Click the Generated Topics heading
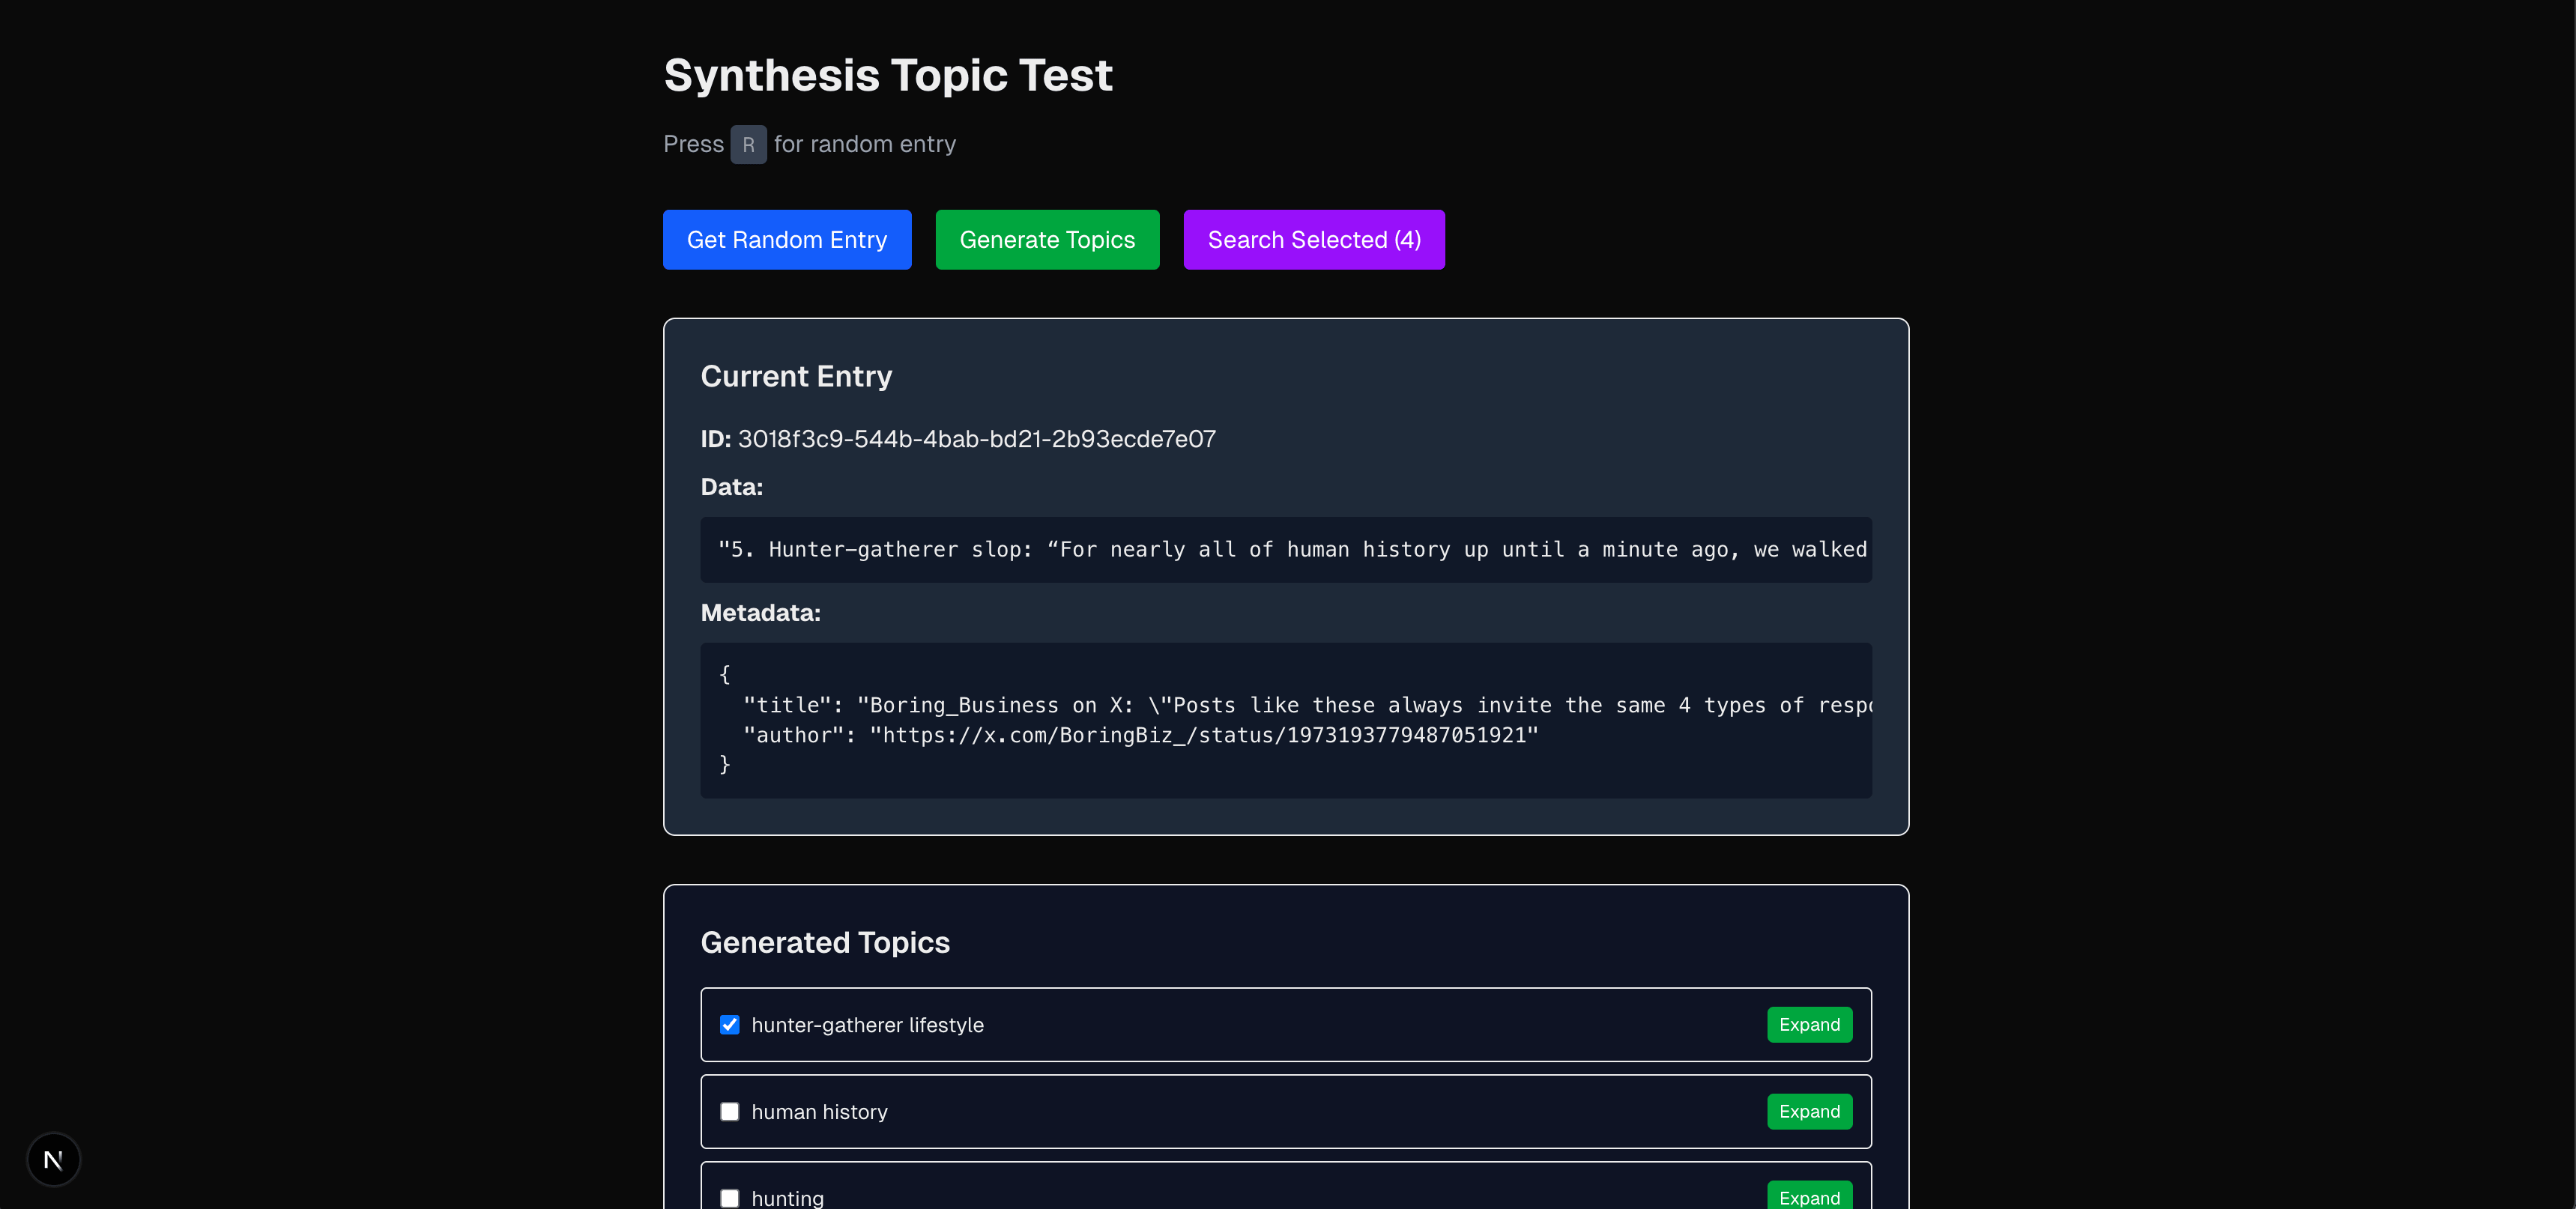The height and width of the screenshot is (1209, 2576). tap(825, 943)
